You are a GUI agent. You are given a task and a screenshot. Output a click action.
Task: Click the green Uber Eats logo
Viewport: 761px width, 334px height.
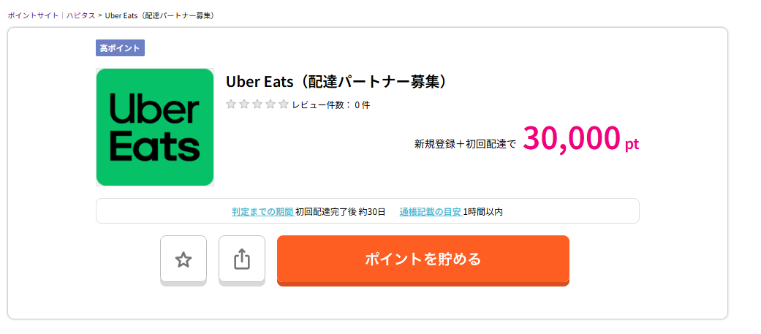(x=155, y=127)
